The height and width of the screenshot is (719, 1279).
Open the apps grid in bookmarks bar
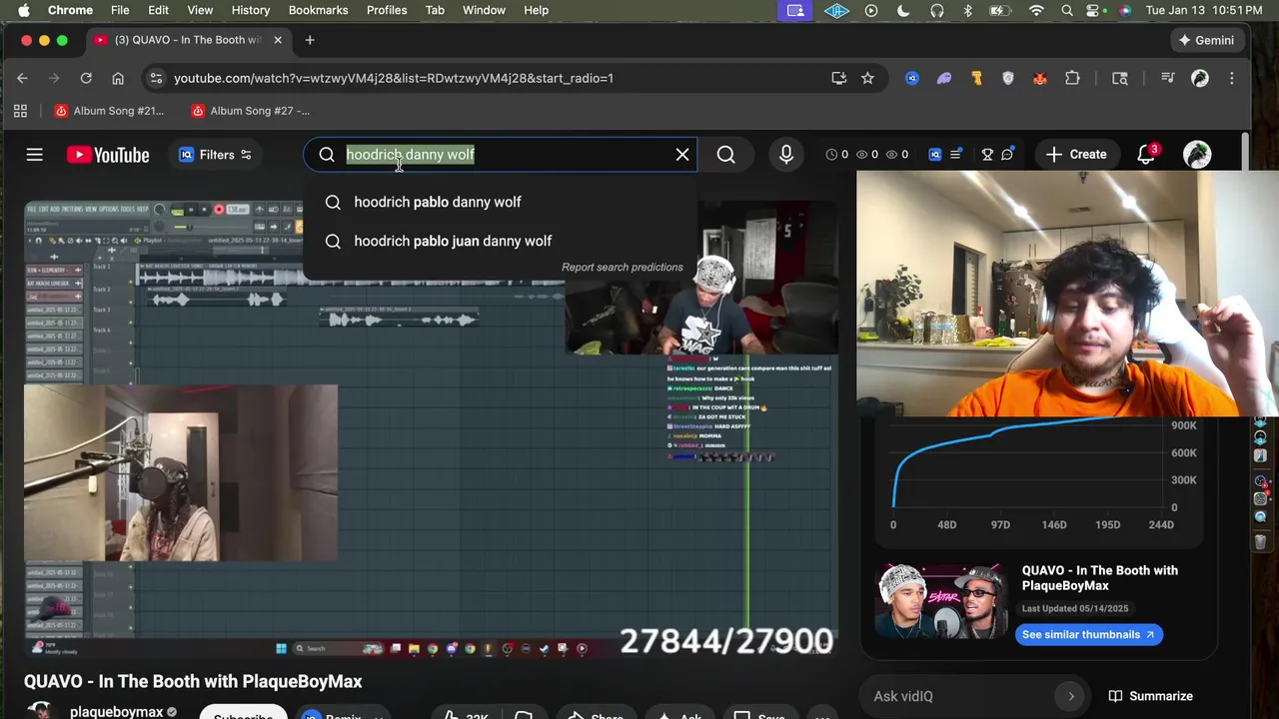(20, 111)
